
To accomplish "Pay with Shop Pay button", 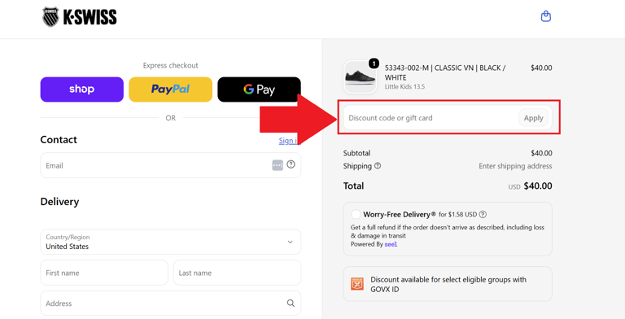I will [82, 90].
